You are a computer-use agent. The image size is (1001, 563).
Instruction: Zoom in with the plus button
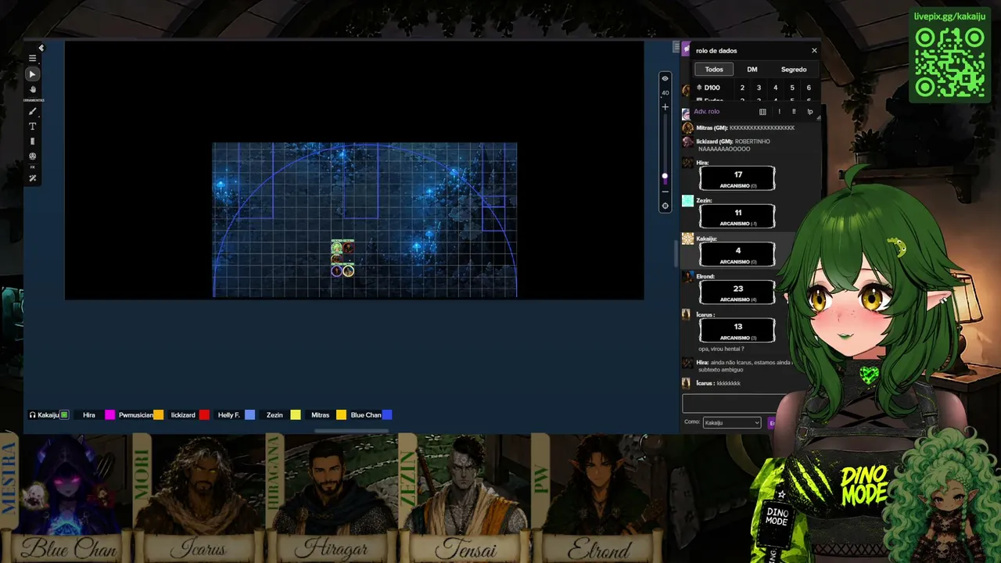[665, 107]
